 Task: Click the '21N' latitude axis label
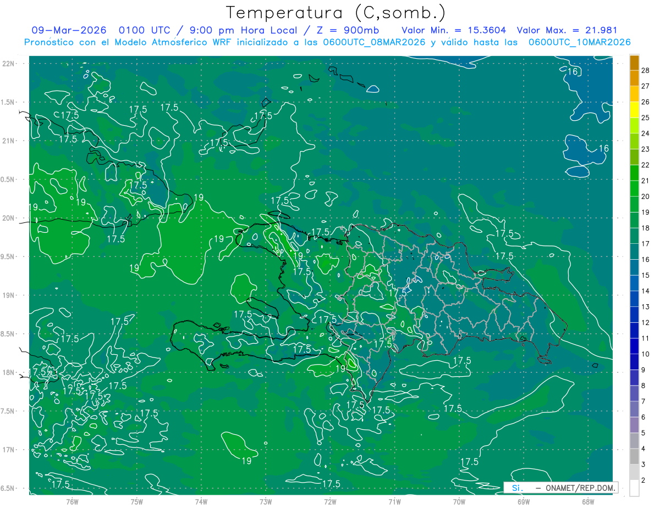8,141
